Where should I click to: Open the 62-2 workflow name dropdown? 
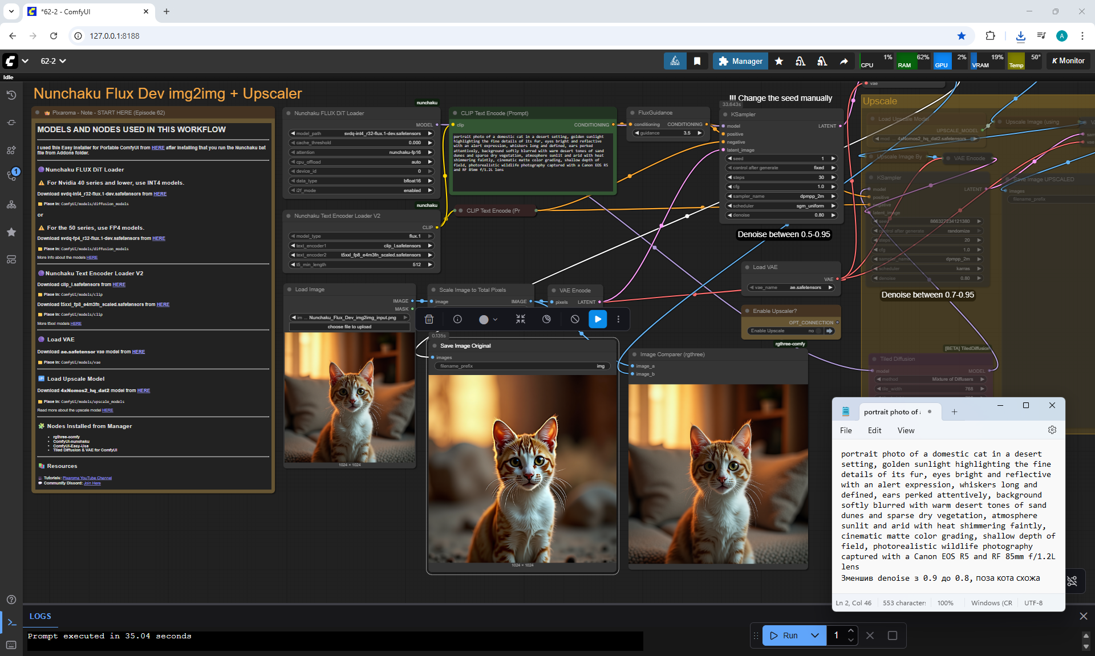click(53, 61)
